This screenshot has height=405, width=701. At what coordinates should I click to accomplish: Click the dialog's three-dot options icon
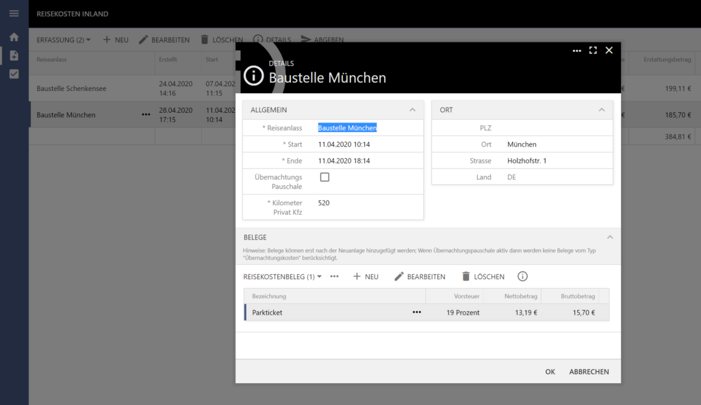click(x=576, y=51)
